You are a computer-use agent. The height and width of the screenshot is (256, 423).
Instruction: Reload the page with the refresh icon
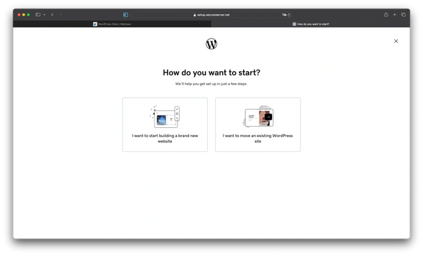coord(289,15)
